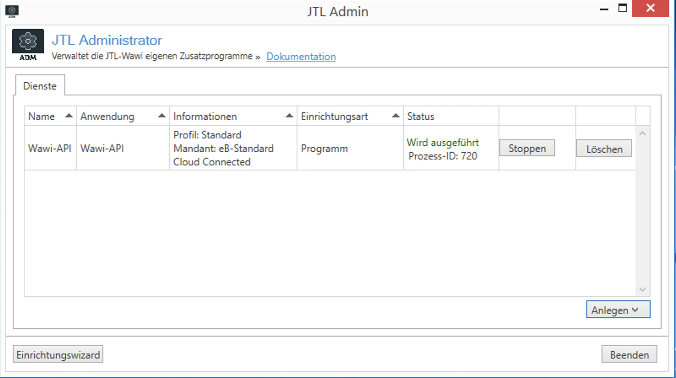Click the Status column header
Screen dimensions: 676x378
pyautogui.click(x=451, y=116)
